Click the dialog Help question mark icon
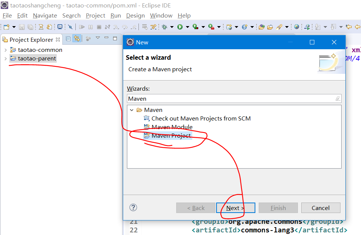The height and width of the screenshot is (235, 361). pyautogui.click(x=133, y=207)
